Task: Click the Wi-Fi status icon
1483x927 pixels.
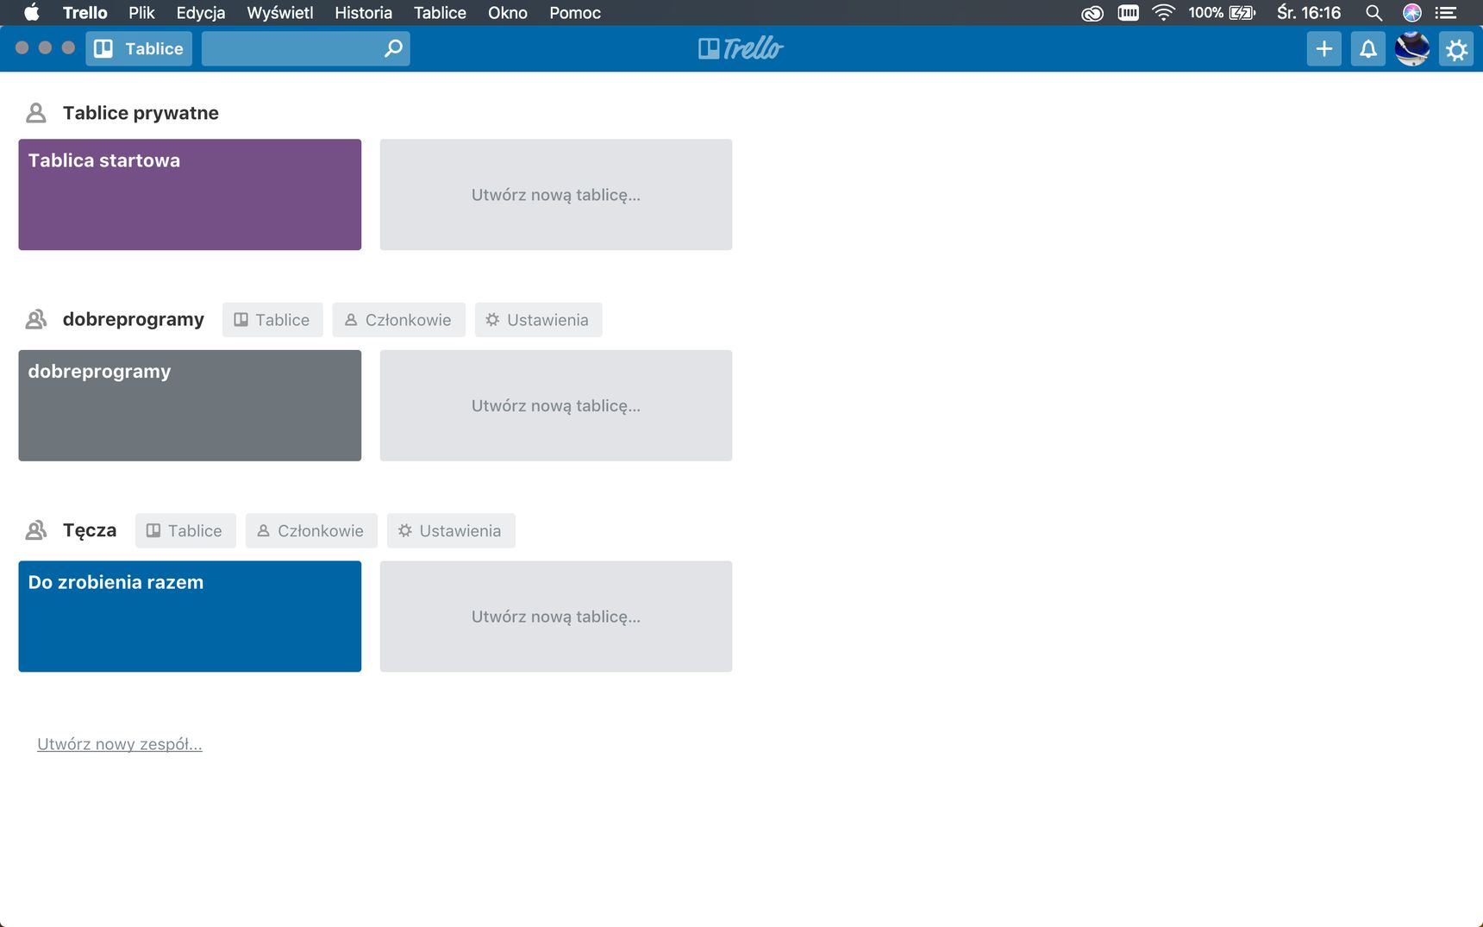Action: 1163,12
